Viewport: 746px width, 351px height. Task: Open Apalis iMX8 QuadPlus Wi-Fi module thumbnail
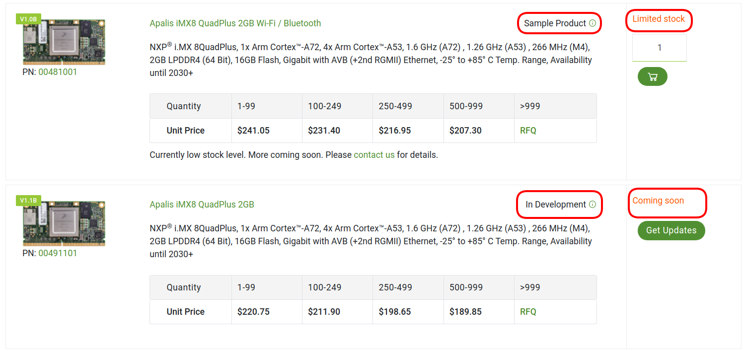click(x=64, y=42)
